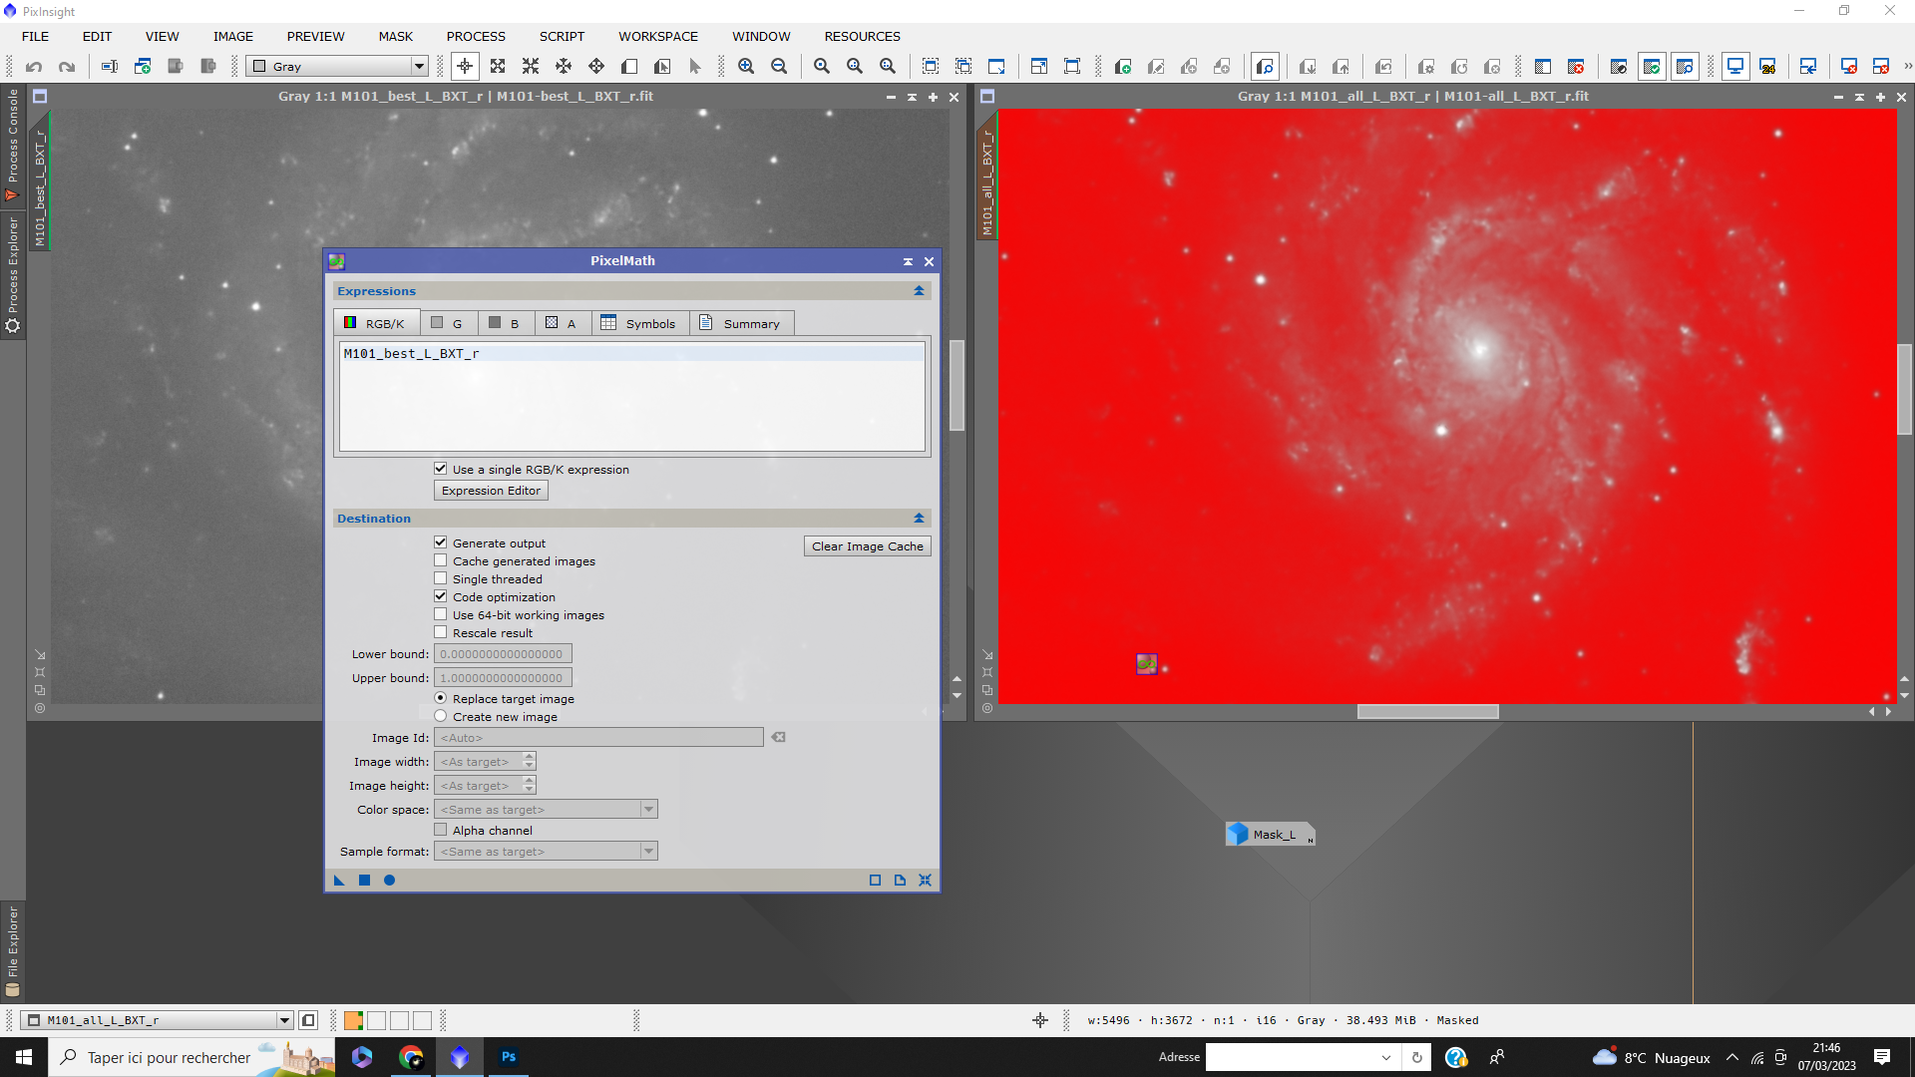Click PixelMath's Apply Global square icon
Viewport: 1915px width, 1077px height.
tap(364, 881)
